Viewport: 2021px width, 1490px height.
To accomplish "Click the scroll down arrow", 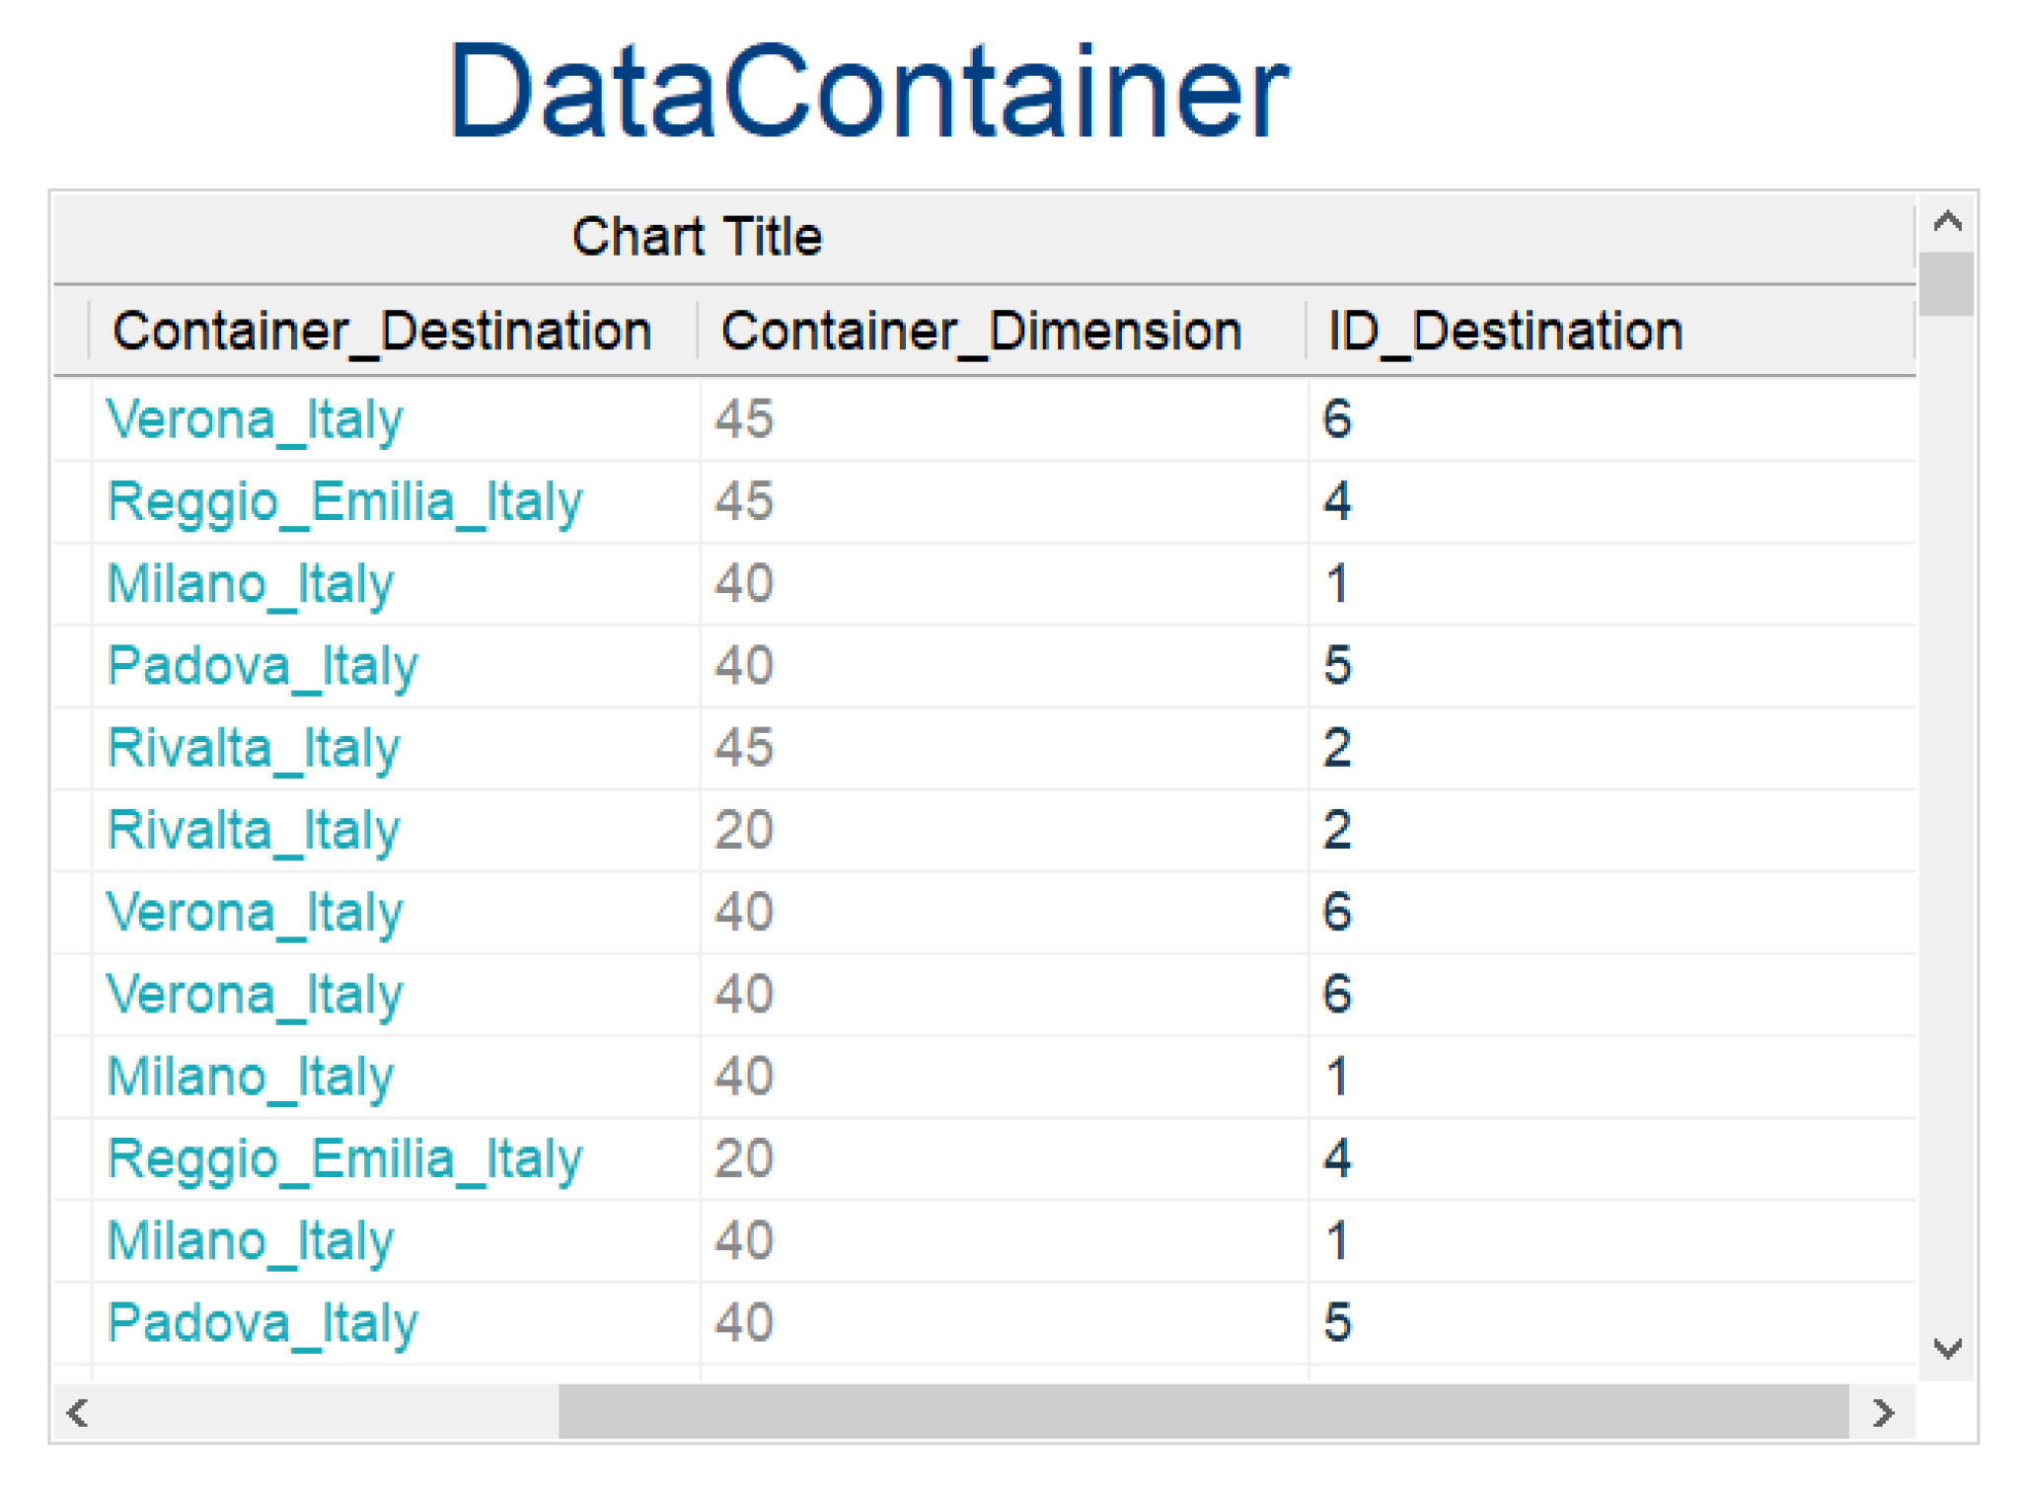I will pos(1946,1348).
